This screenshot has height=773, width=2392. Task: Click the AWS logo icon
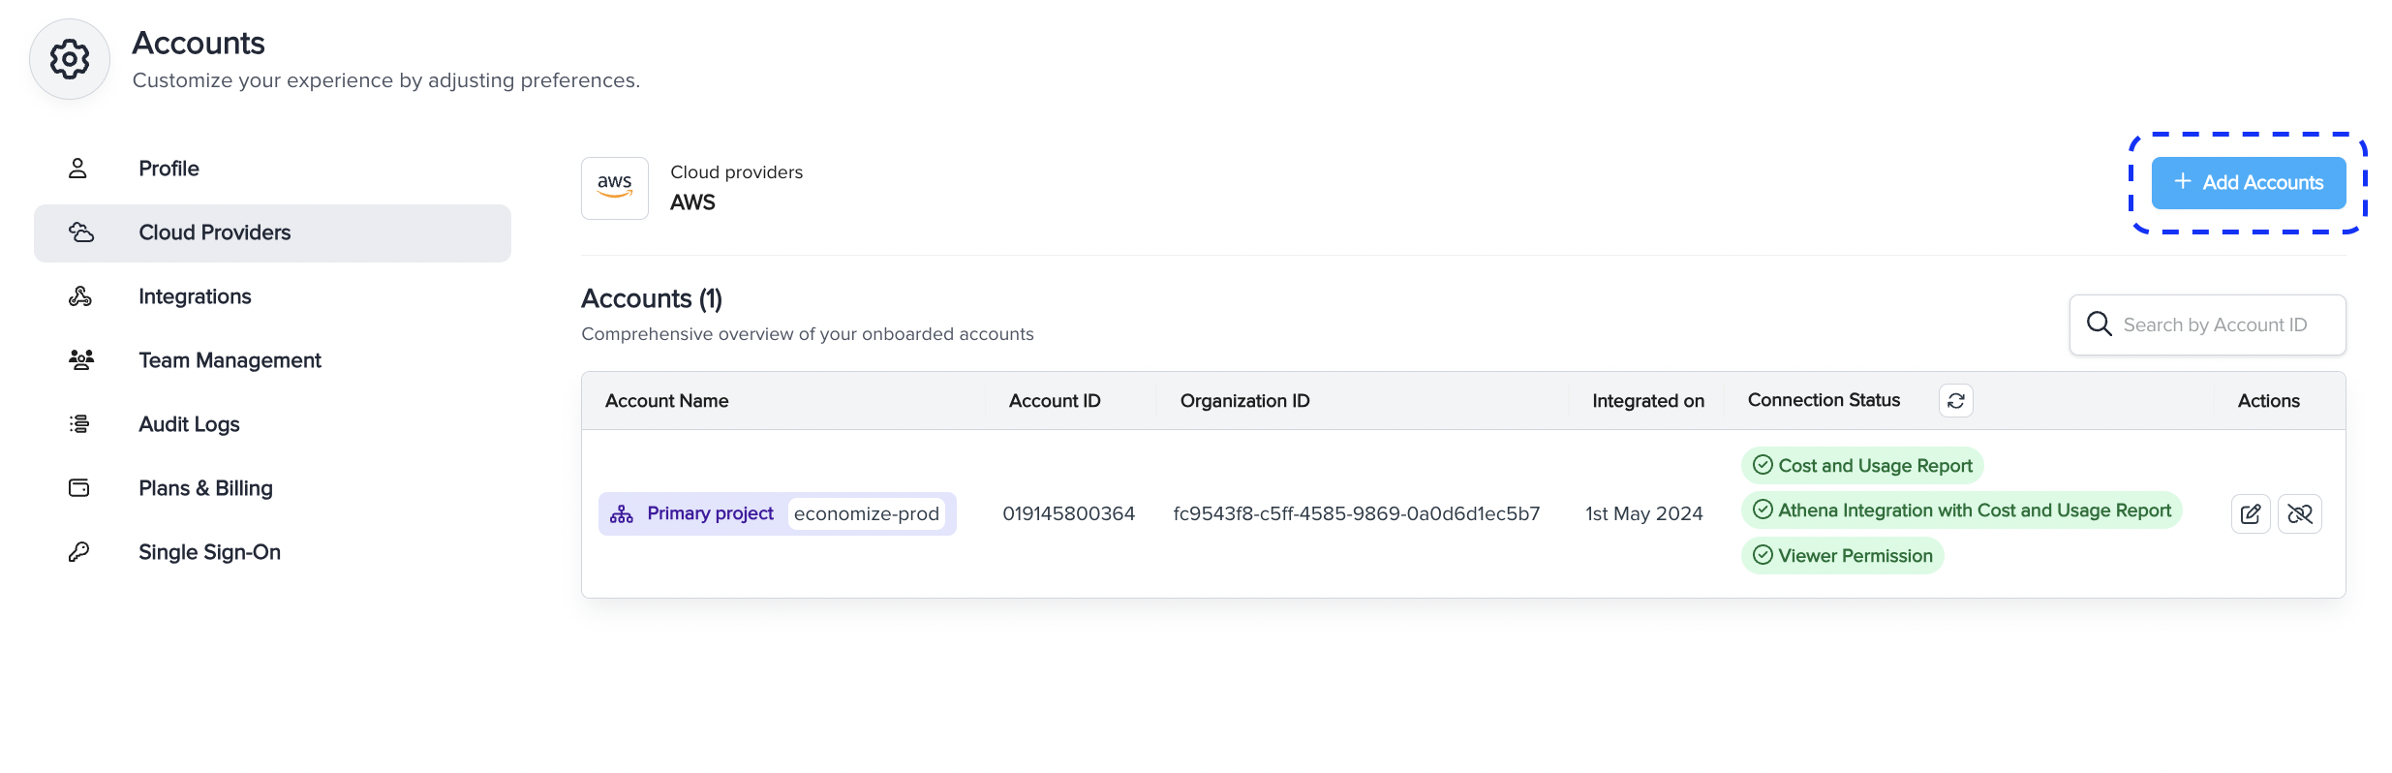[614, 188]
